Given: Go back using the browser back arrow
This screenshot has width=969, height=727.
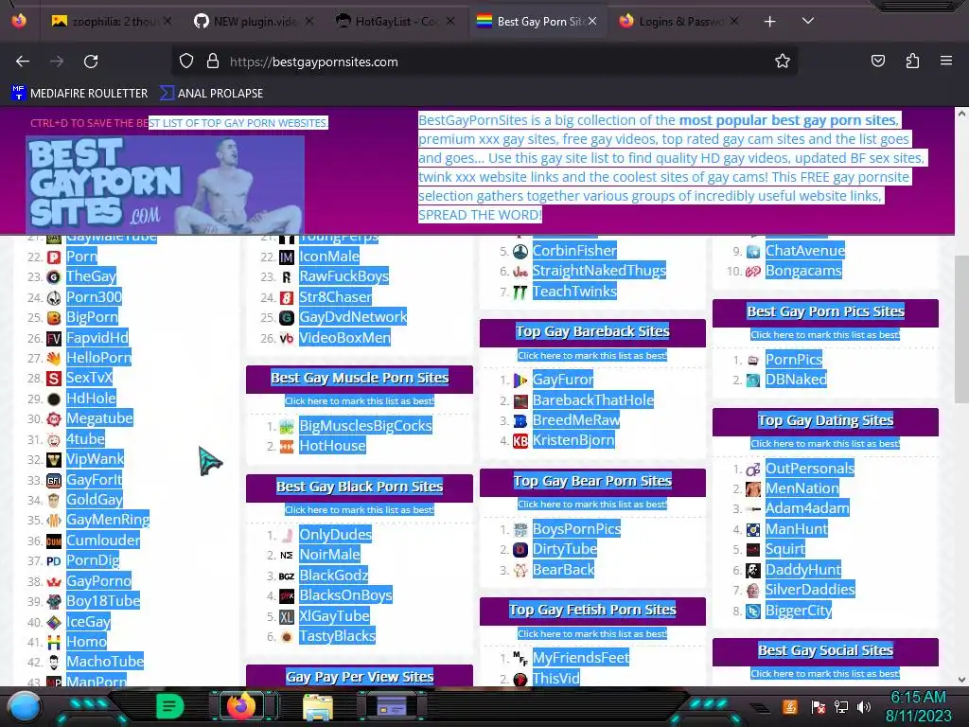Looking at the screenshot, I should point(23,62).
